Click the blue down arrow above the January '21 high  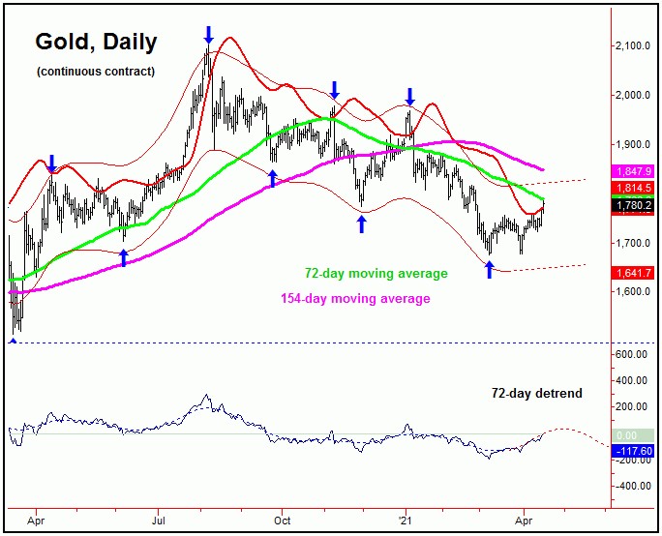coord(409,97)
